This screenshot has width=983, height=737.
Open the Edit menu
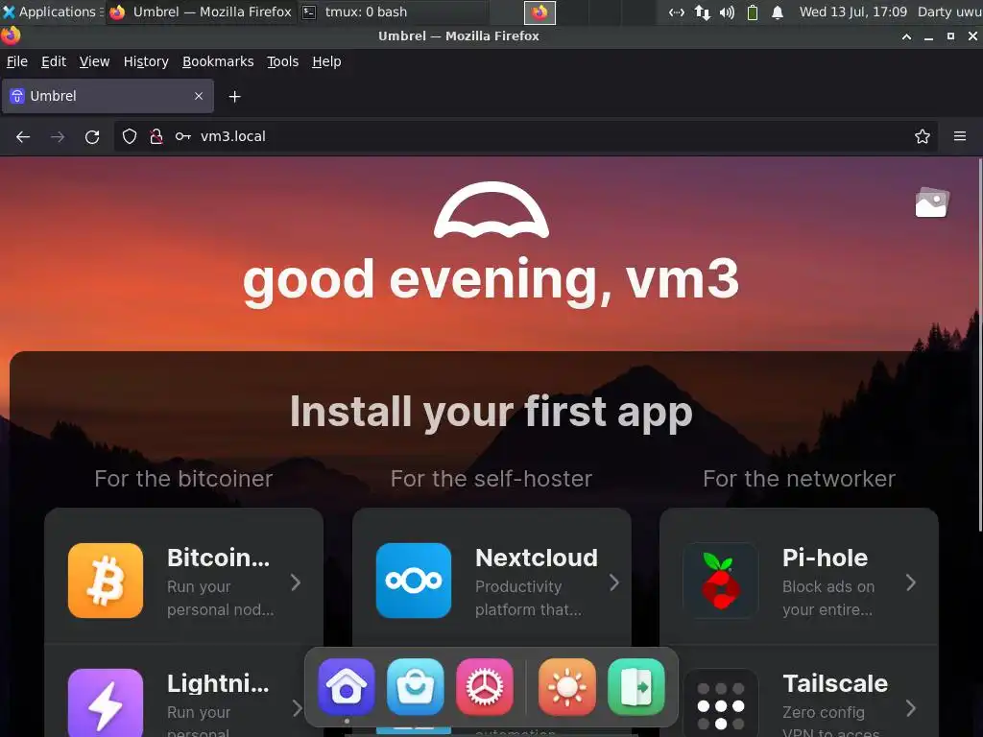(54, 61)
